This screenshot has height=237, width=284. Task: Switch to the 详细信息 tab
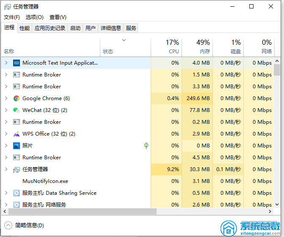pyautogui.click(x=110, y=28)
